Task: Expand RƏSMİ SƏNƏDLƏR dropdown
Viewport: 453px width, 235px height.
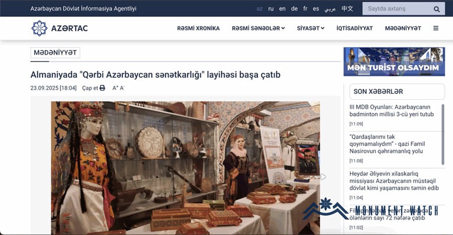Action: 258,28
